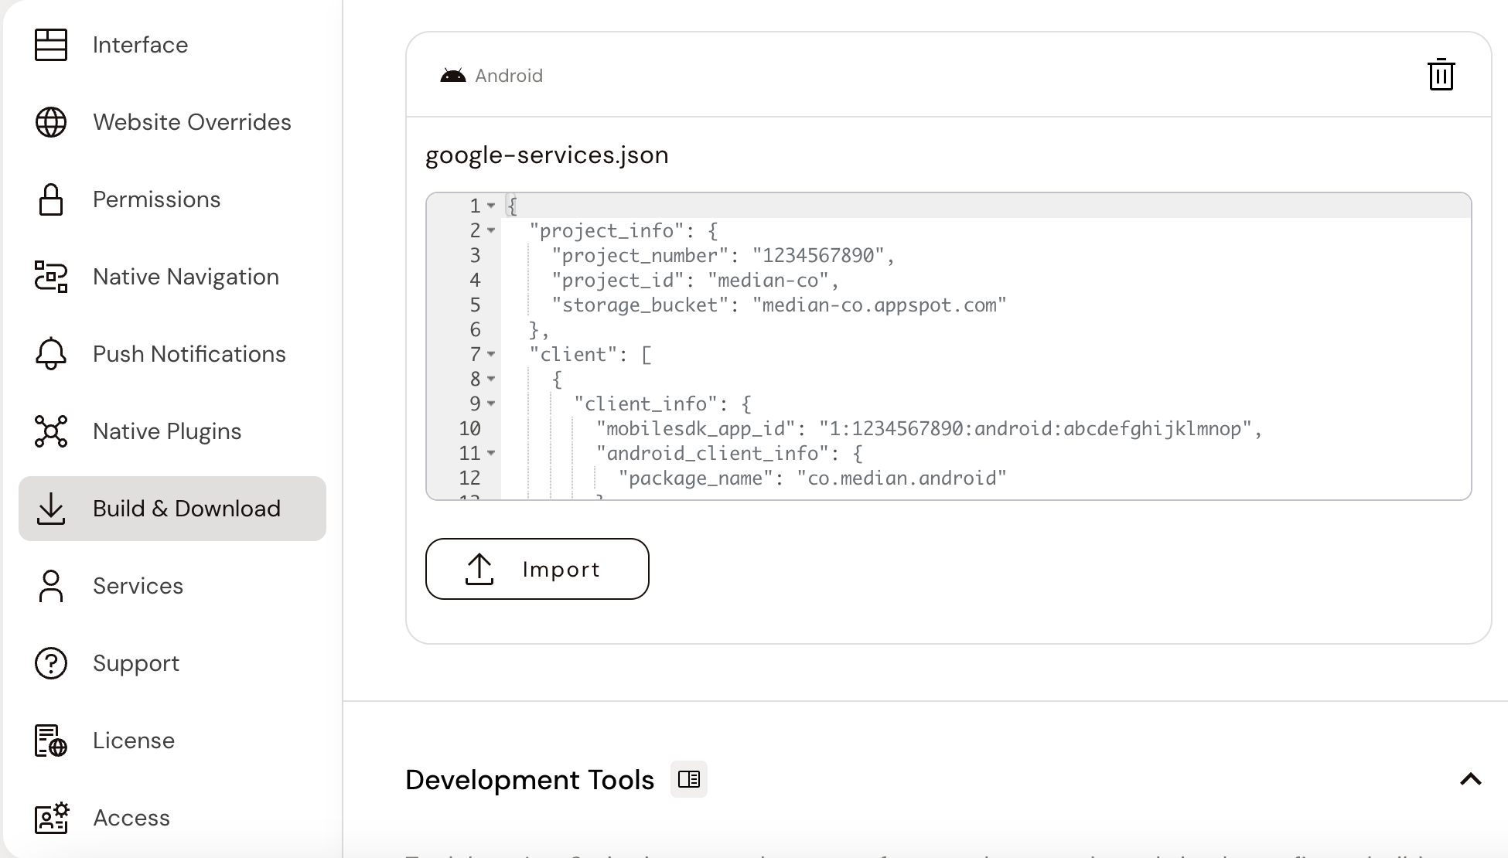This screenshot has width=1508, height=858.
Task: Click the Support navigation link
Action: coord(135,663)
